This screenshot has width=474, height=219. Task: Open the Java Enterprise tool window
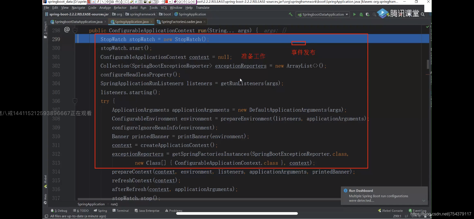[x=147, y=211]
